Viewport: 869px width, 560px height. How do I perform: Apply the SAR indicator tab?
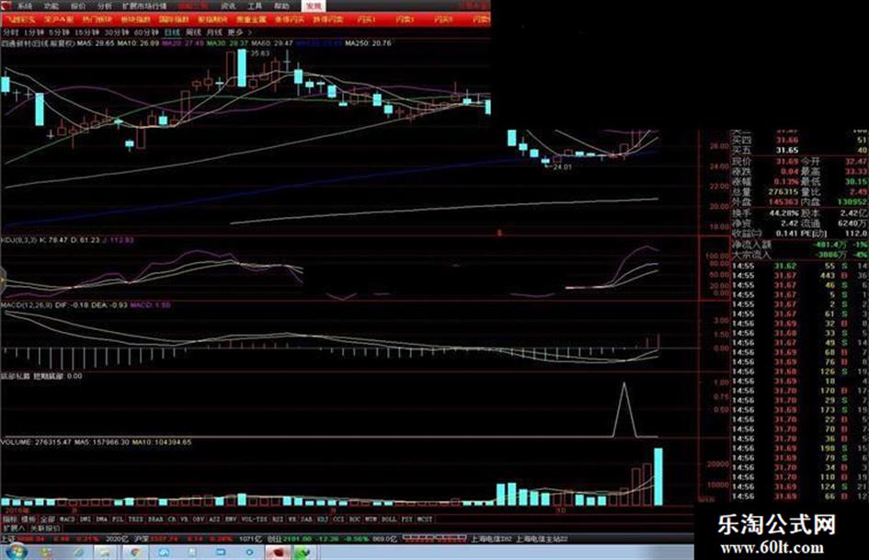306,520
